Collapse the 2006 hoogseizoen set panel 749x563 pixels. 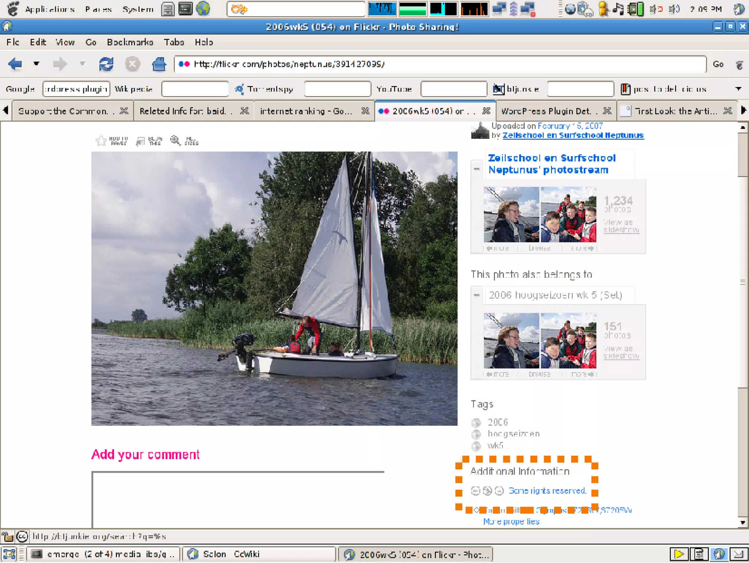coord(477,295)
